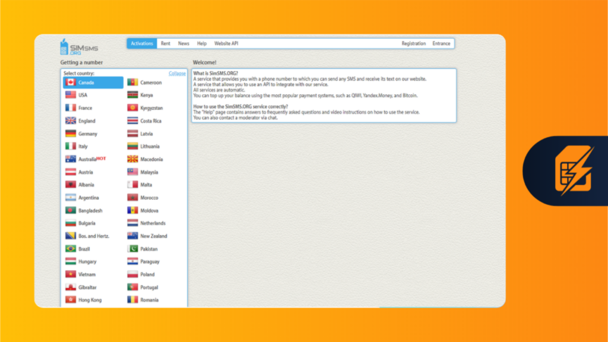
Task: Collapse the country selection list
Action: (177, 73)
